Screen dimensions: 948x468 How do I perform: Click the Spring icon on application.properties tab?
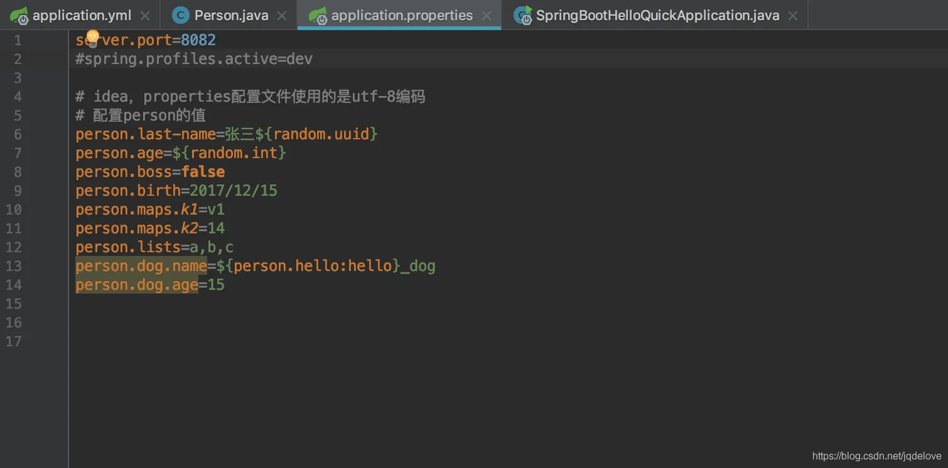coord(318,16)
